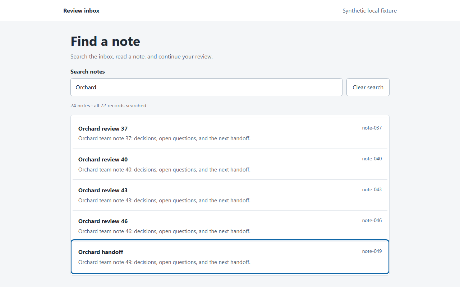
Task: Click the Synthetic local fixture label
Action: [369, 11]
